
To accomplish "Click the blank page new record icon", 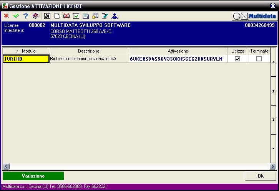I will click(57, 16).
